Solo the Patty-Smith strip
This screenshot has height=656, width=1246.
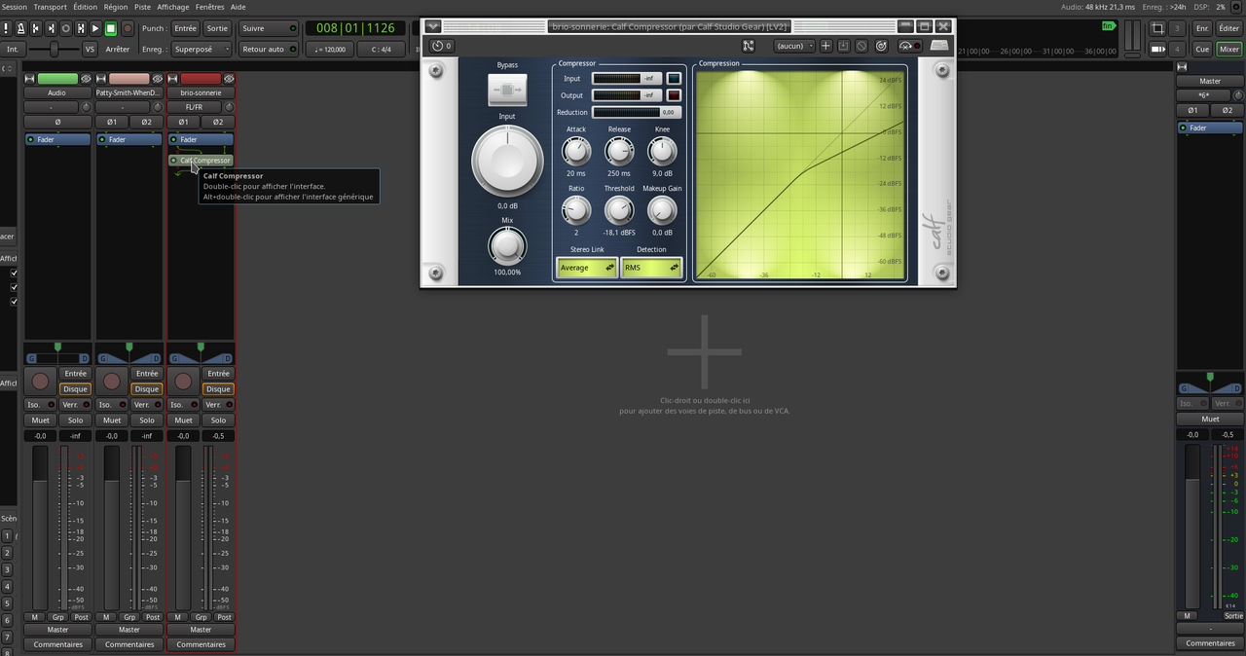pyautogui.click(x=147, y=419)
